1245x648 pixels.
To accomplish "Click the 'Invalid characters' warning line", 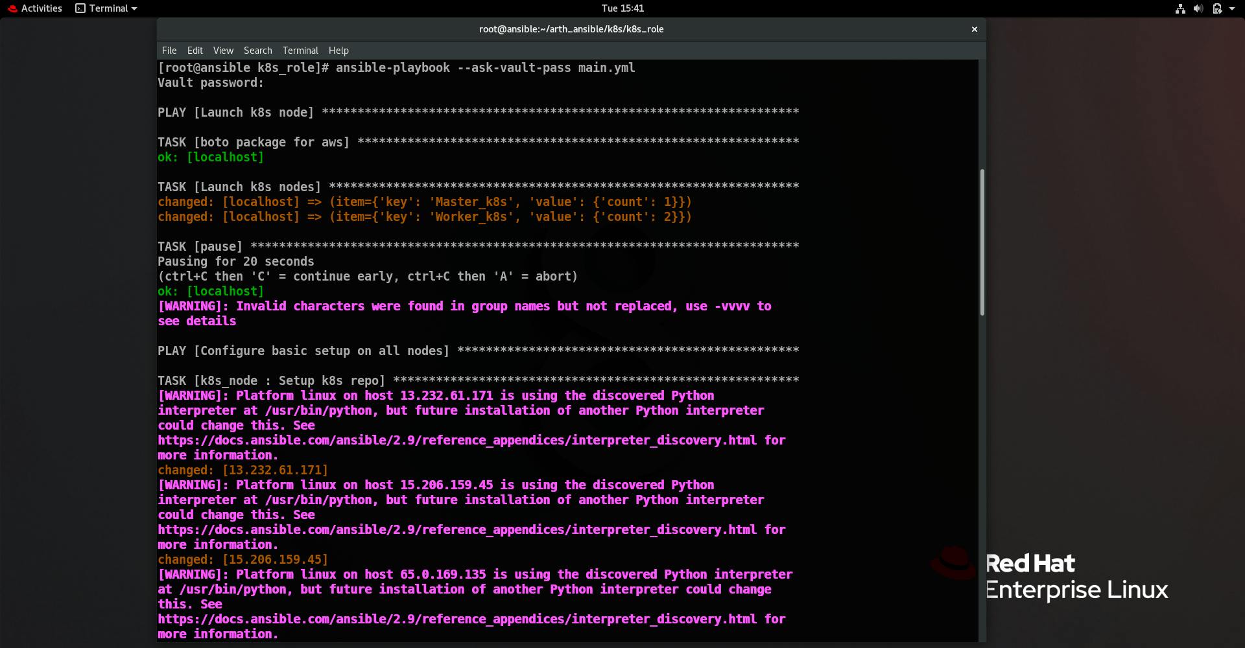I will [464, 307].
